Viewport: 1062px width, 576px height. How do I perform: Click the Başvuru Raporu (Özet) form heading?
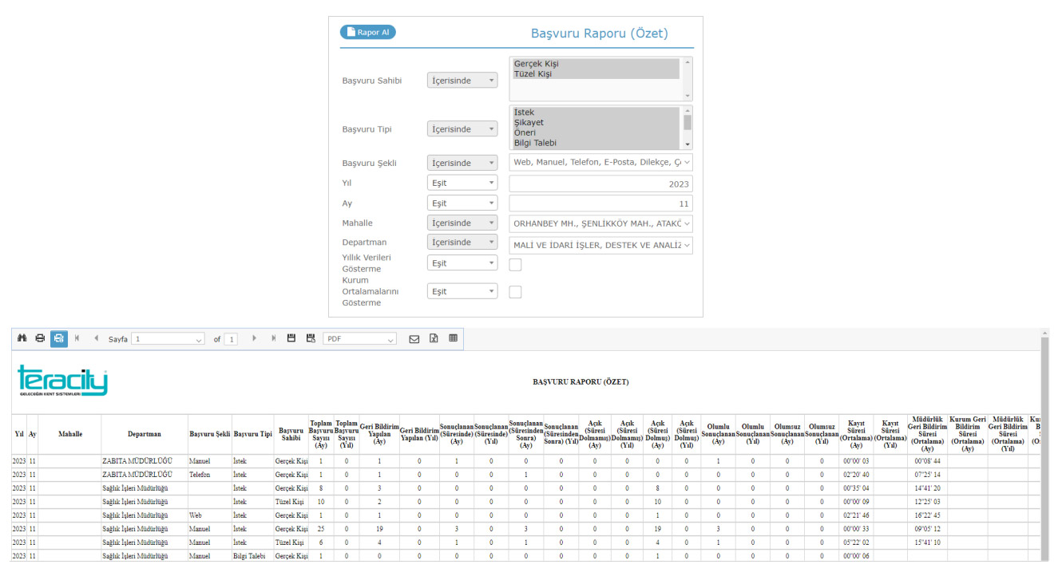pyautogui.click(x=600, y=34)
